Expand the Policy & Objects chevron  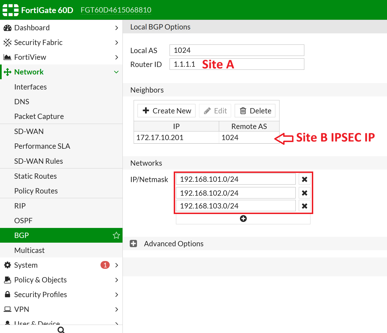click(117, 280)
